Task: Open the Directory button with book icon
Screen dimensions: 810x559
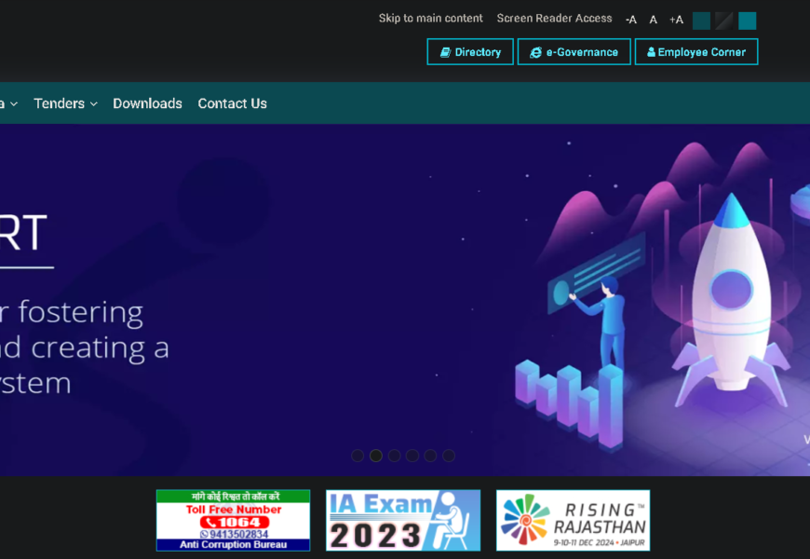Action: pyautogui.click(x=470, y=52)
